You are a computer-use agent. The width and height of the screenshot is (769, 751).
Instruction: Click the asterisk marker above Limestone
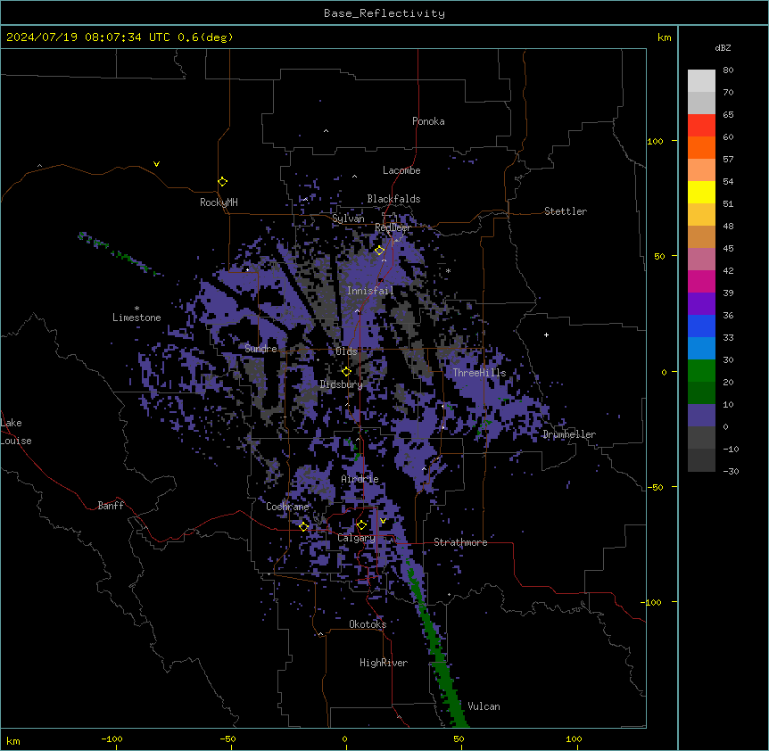tap(136, 309)
